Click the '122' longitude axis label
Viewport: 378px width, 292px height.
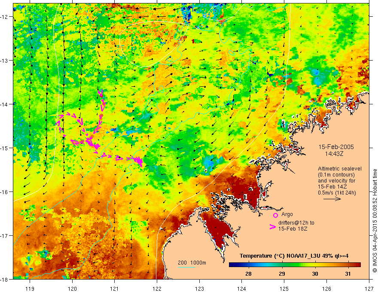[157, 289]
